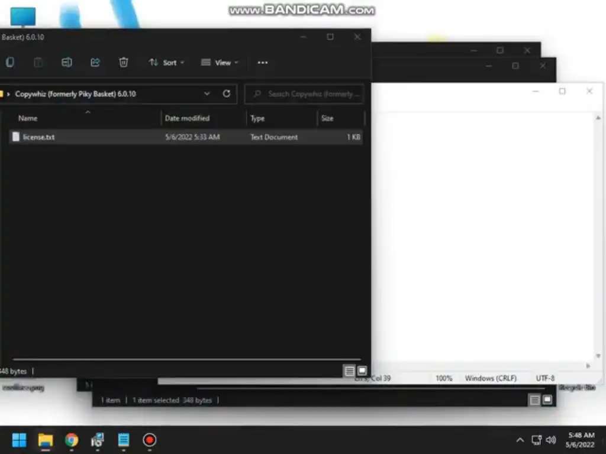
Task: Click Notepad vertical scrollbar up arrow
Action: [598, 118]
